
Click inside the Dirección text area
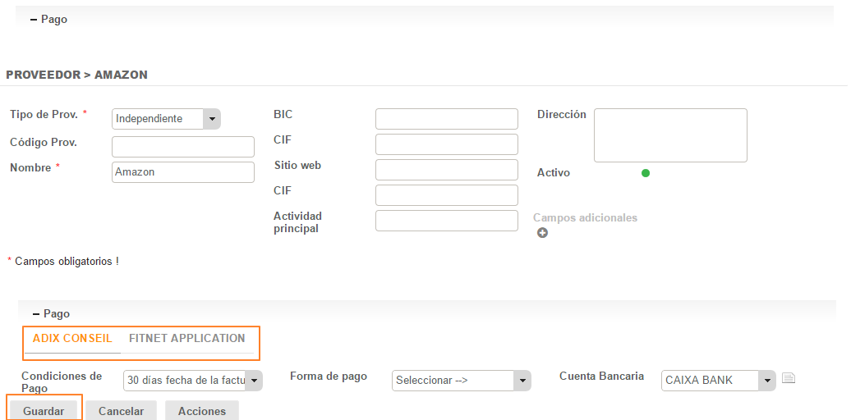[670, 135]
